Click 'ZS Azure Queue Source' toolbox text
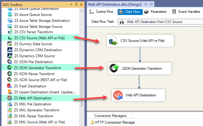The height and width of the screenshot is (126, 203). [x=33, y=15]
